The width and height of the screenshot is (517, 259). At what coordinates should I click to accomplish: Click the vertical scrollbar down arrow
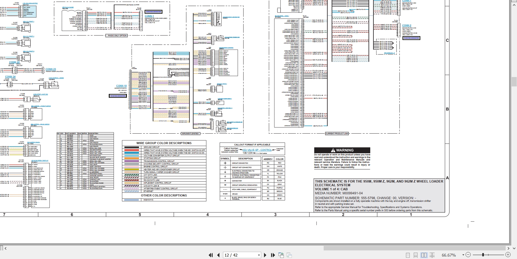pyautogui.click(x=514, y=248)
